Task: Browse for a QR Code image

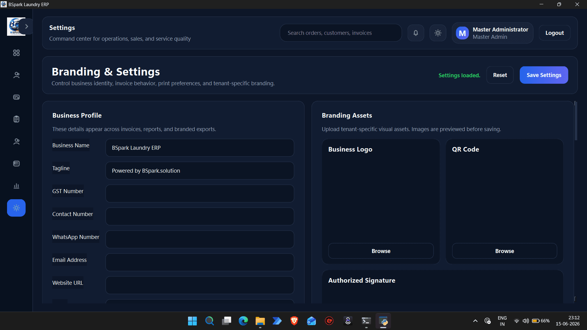Action: click(x=504, y=251)
